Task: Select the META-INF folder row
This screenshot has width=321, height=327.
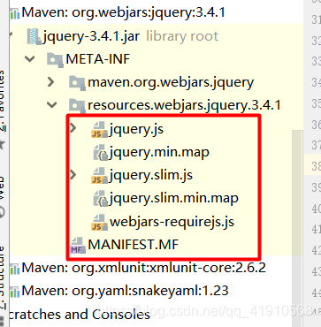Action: (98, 59)
